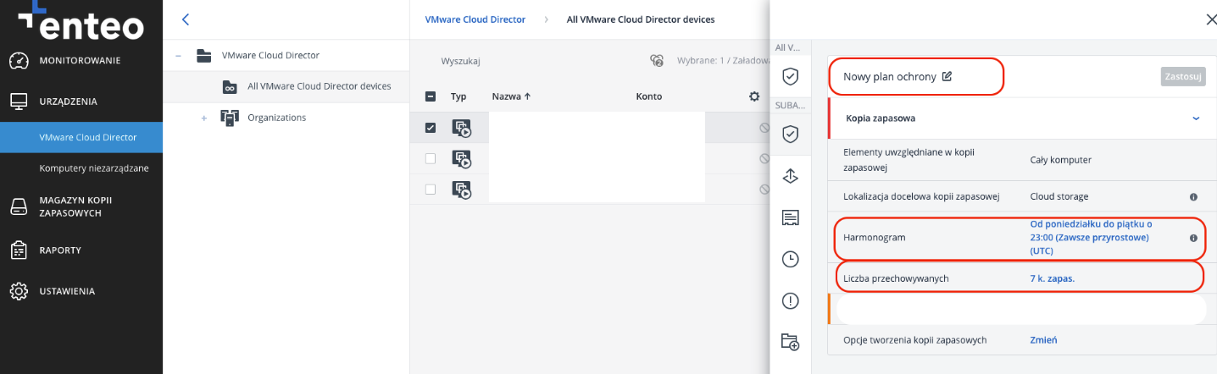The width and height of the screenshot is (1217, 374).
Task: Click 'All VMware Cloud Director devices' breadcrumb
Action: (641, 19)
